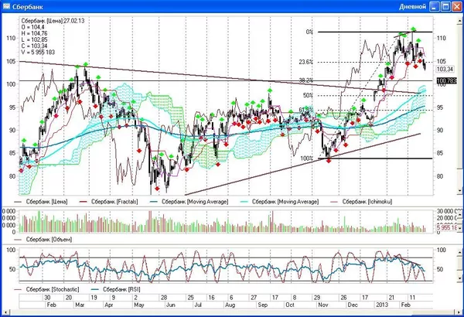Close the Сбербанк chart window
The height and width of the screenshot is (317, 464).
click(456, 6)
